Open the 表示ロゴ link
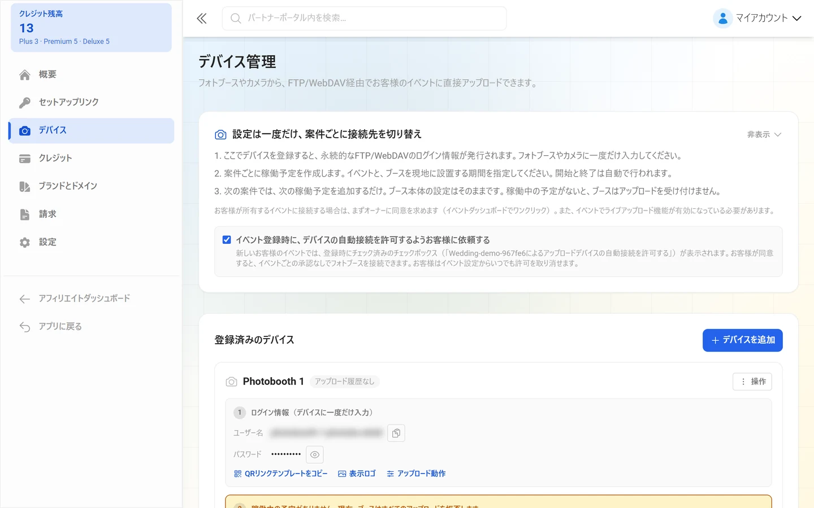814x508 pixels. point(357,474)
